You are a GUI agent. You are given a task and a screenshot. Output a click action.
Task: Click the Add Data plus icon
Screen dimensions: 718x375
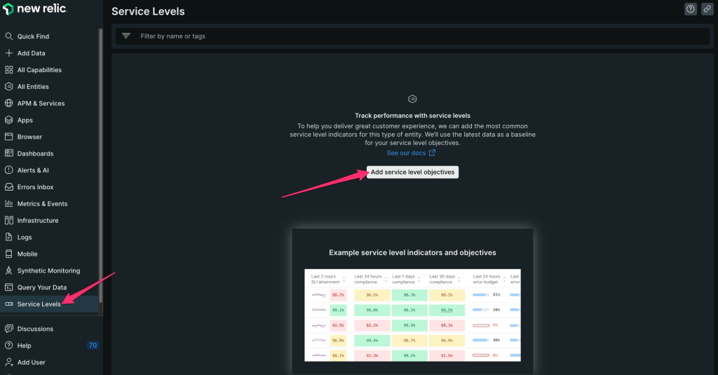point(8,53)
